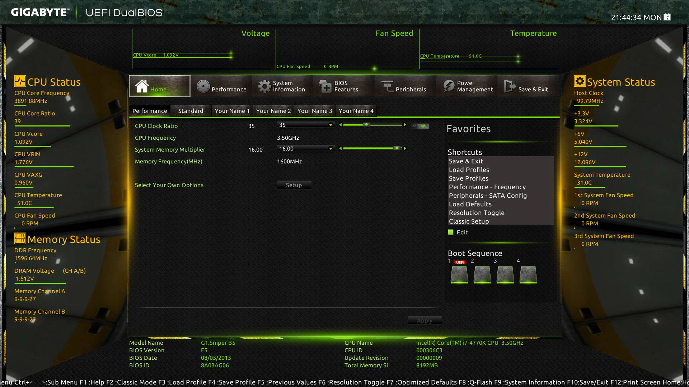689x387 pixels.
Task: Click the CPU Status waveform icon
Action: point(20,81)
